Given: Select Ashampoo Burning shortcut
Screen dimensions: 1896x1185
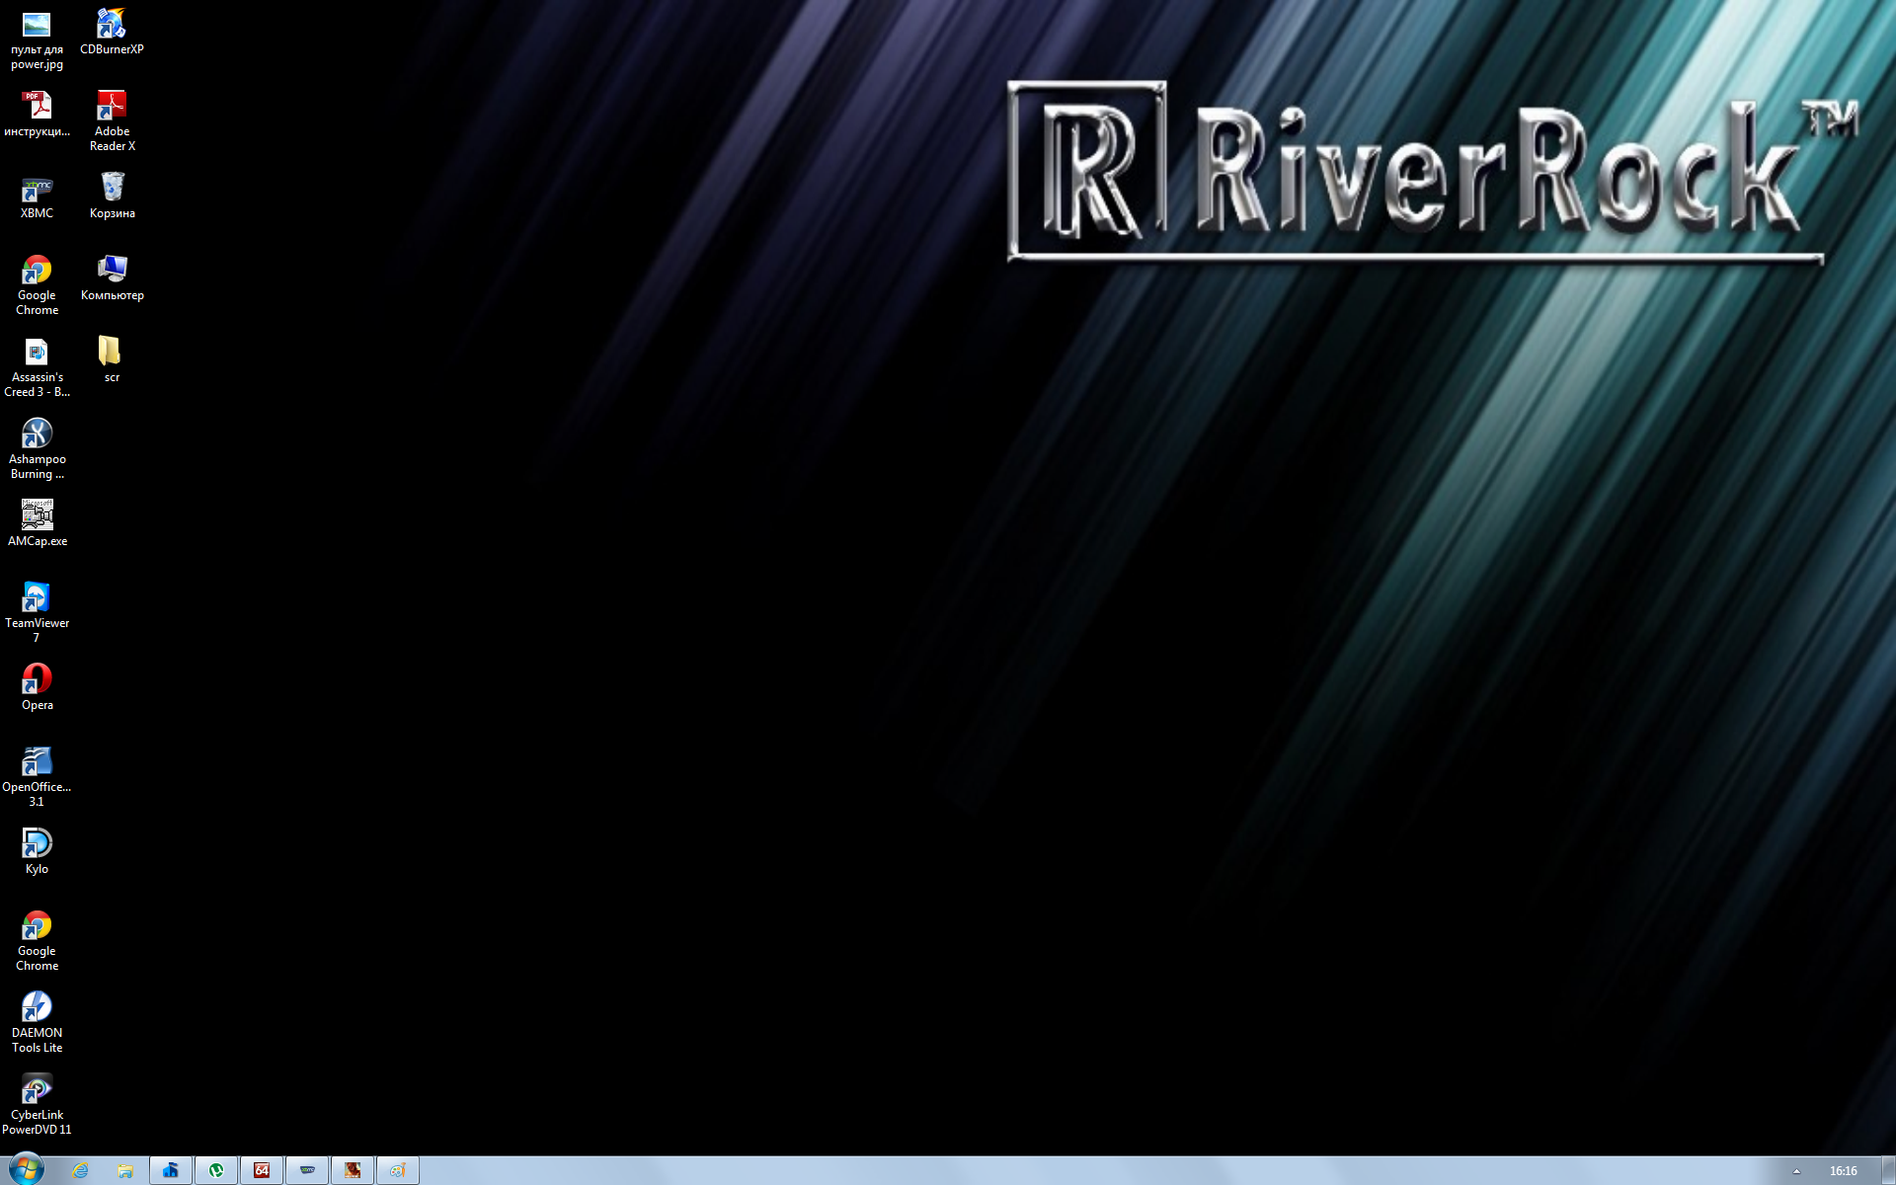Looking at the screenshot, I should tap(37, 448).
